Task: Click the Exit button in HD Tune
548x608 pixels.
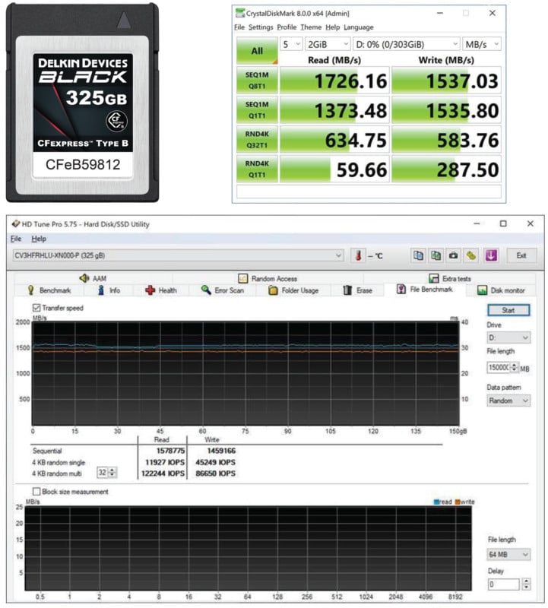Action: 521,255
